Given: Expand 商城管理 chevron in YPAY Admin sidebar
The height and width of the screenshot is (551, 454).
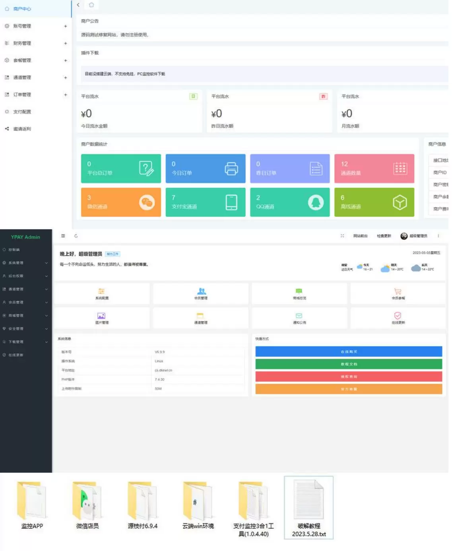Looking at the screenshot, I should (x=47, y=316).
